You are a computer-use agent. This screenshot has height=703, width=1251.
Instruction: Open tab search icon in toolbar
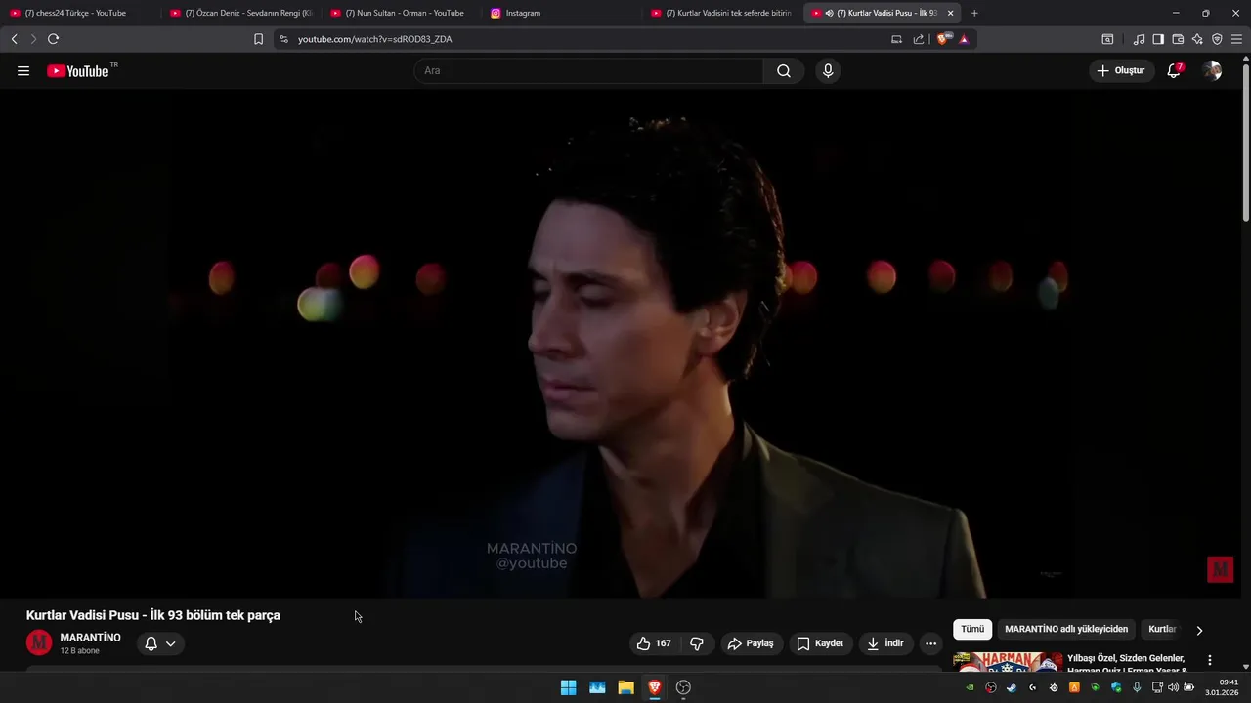point(1107,39)
